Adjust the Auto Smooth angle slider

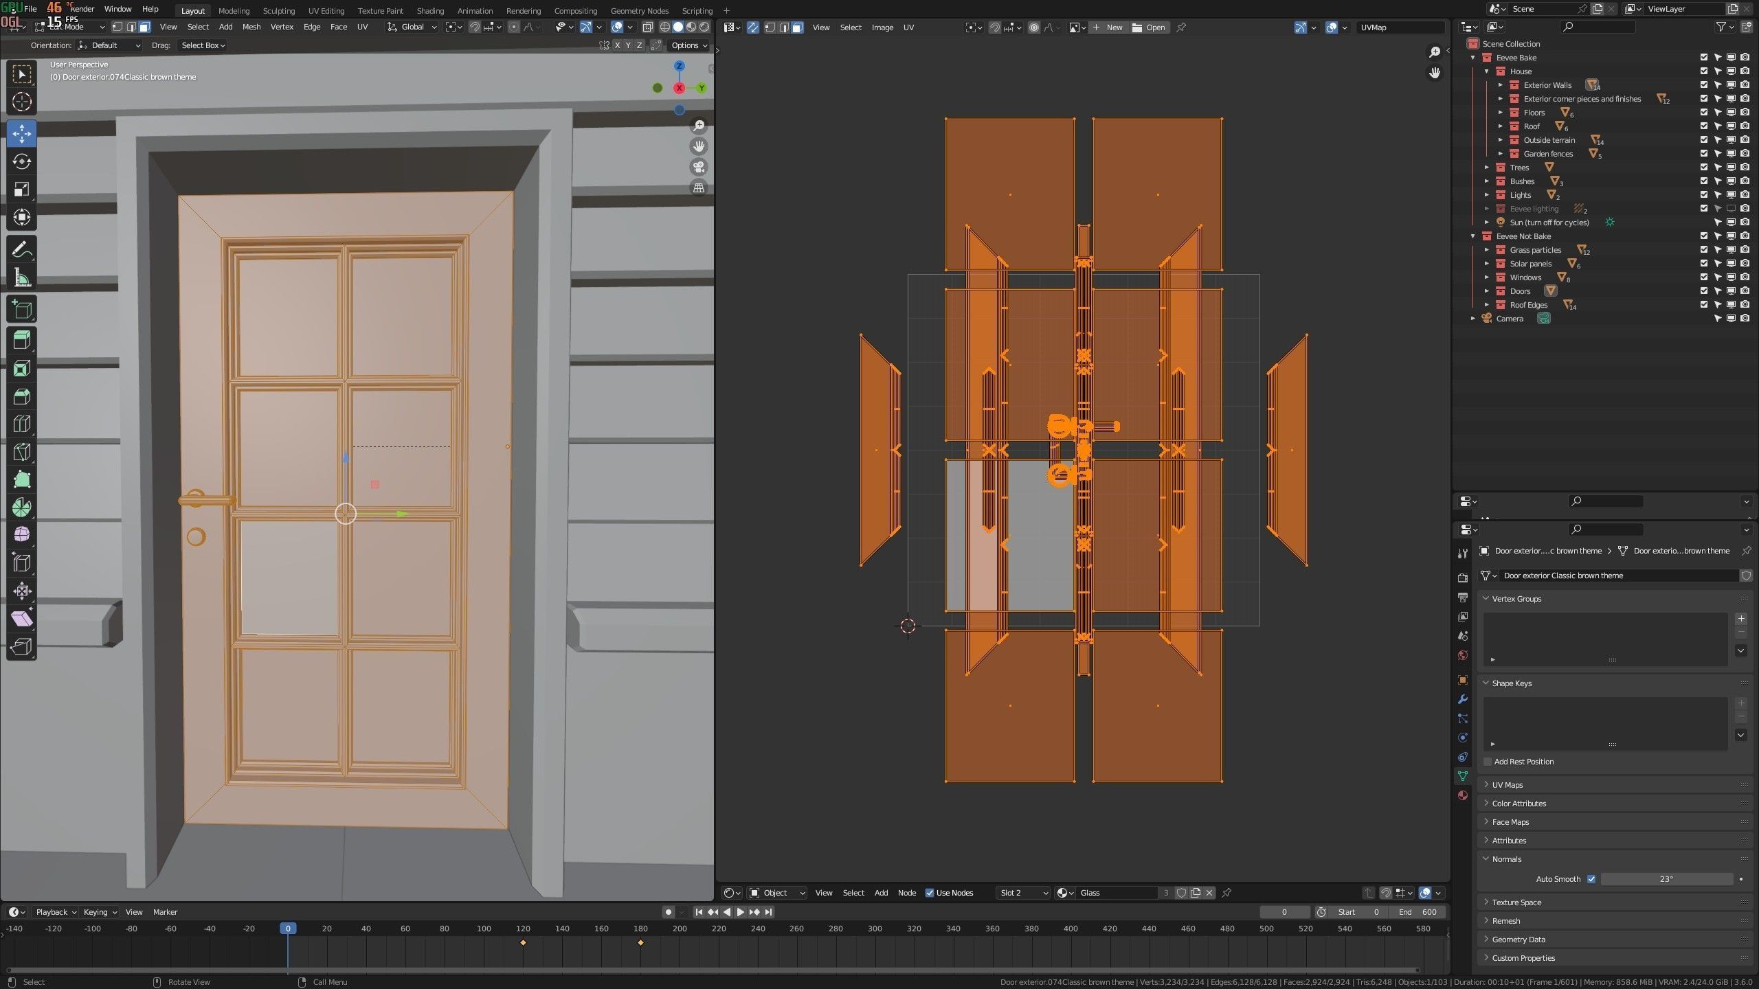[x=1666, y=879]
